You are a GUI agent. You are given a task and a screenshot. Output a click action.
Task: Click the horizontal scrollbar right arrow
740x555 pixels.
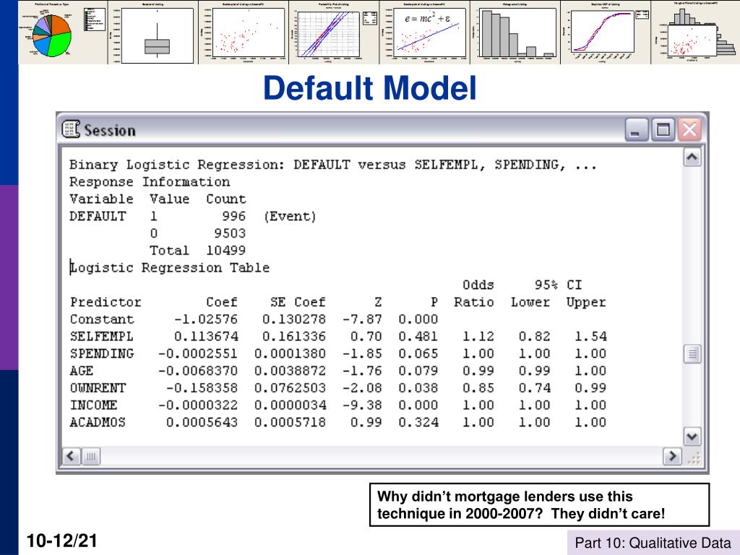[672, 457]
